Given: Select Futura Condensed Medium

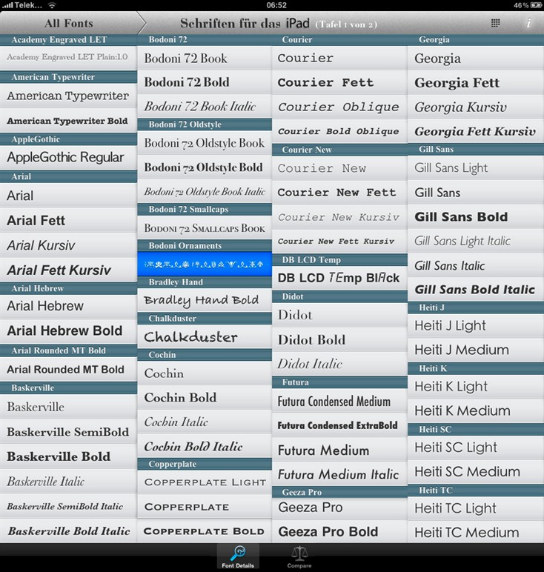Looking at the screenshot, I should 339,402.
